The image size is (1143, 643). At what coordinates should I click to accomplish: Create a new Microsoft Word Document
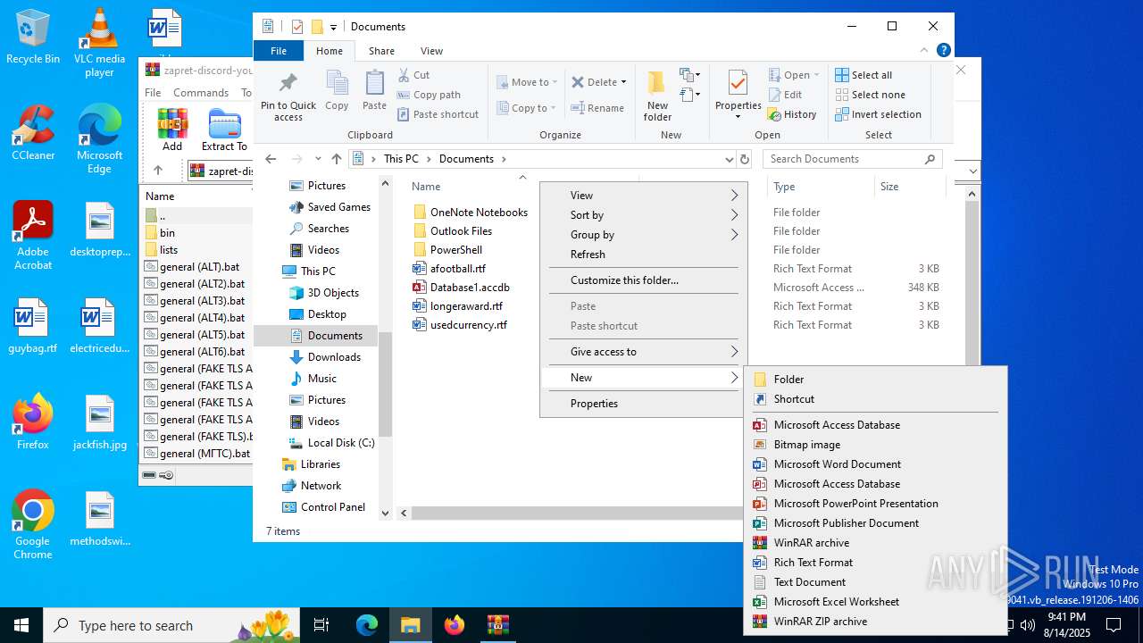[x=875, y=464]
